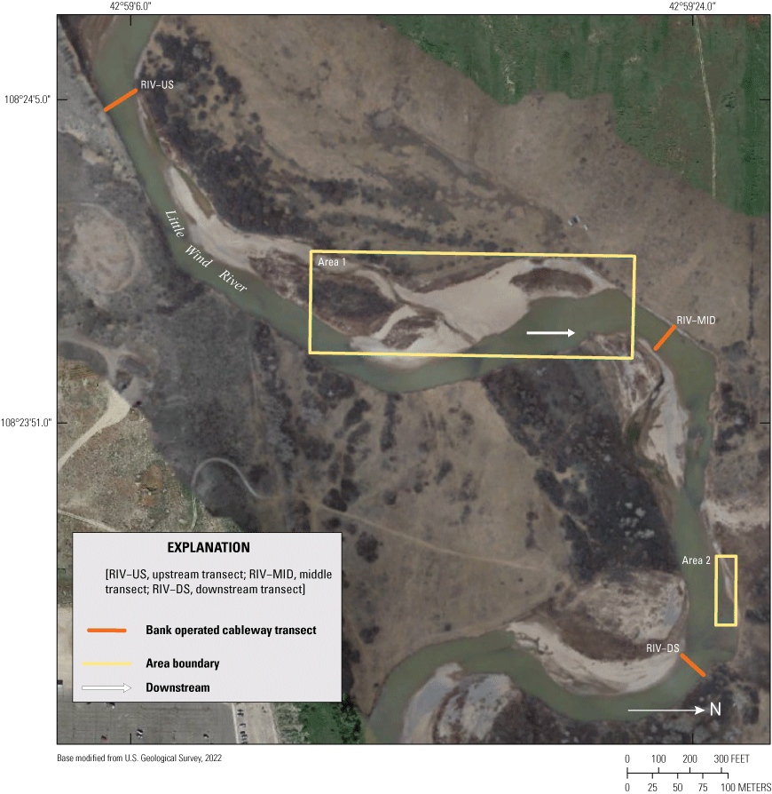Select the yellow Area 2 boundary rectangle
The height and width of the screenshot is (794, 772).
point(726,591)
